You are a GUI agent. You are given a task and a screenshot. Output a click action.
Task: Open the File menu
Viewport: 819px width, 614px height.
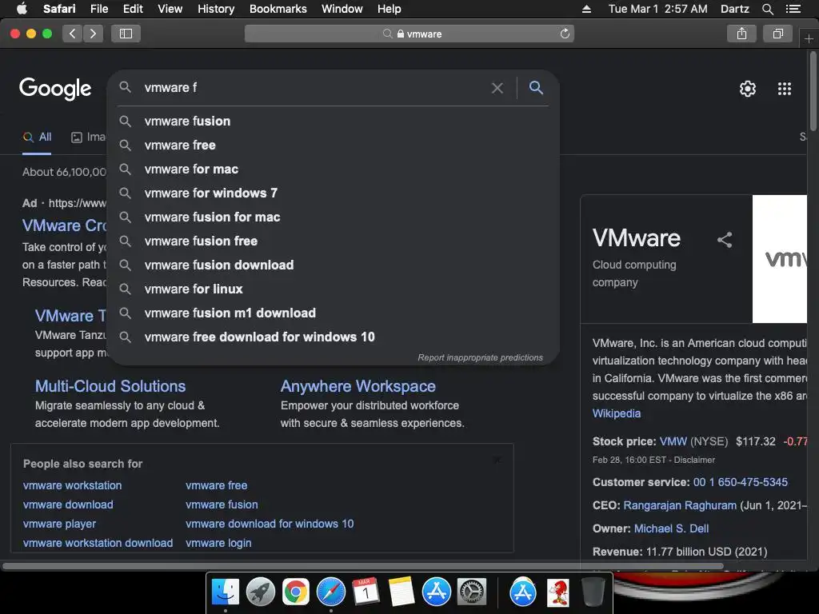pos(98,9)
